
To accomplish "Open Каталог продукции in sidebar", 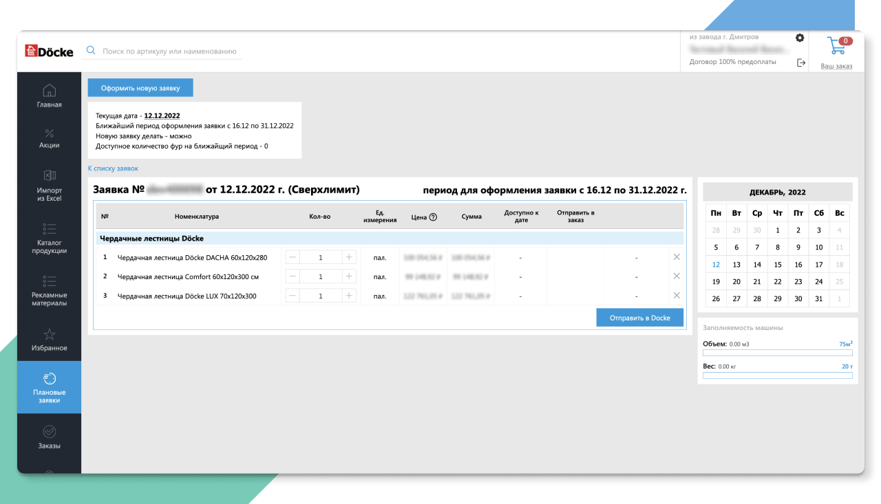I will (50, 238).
